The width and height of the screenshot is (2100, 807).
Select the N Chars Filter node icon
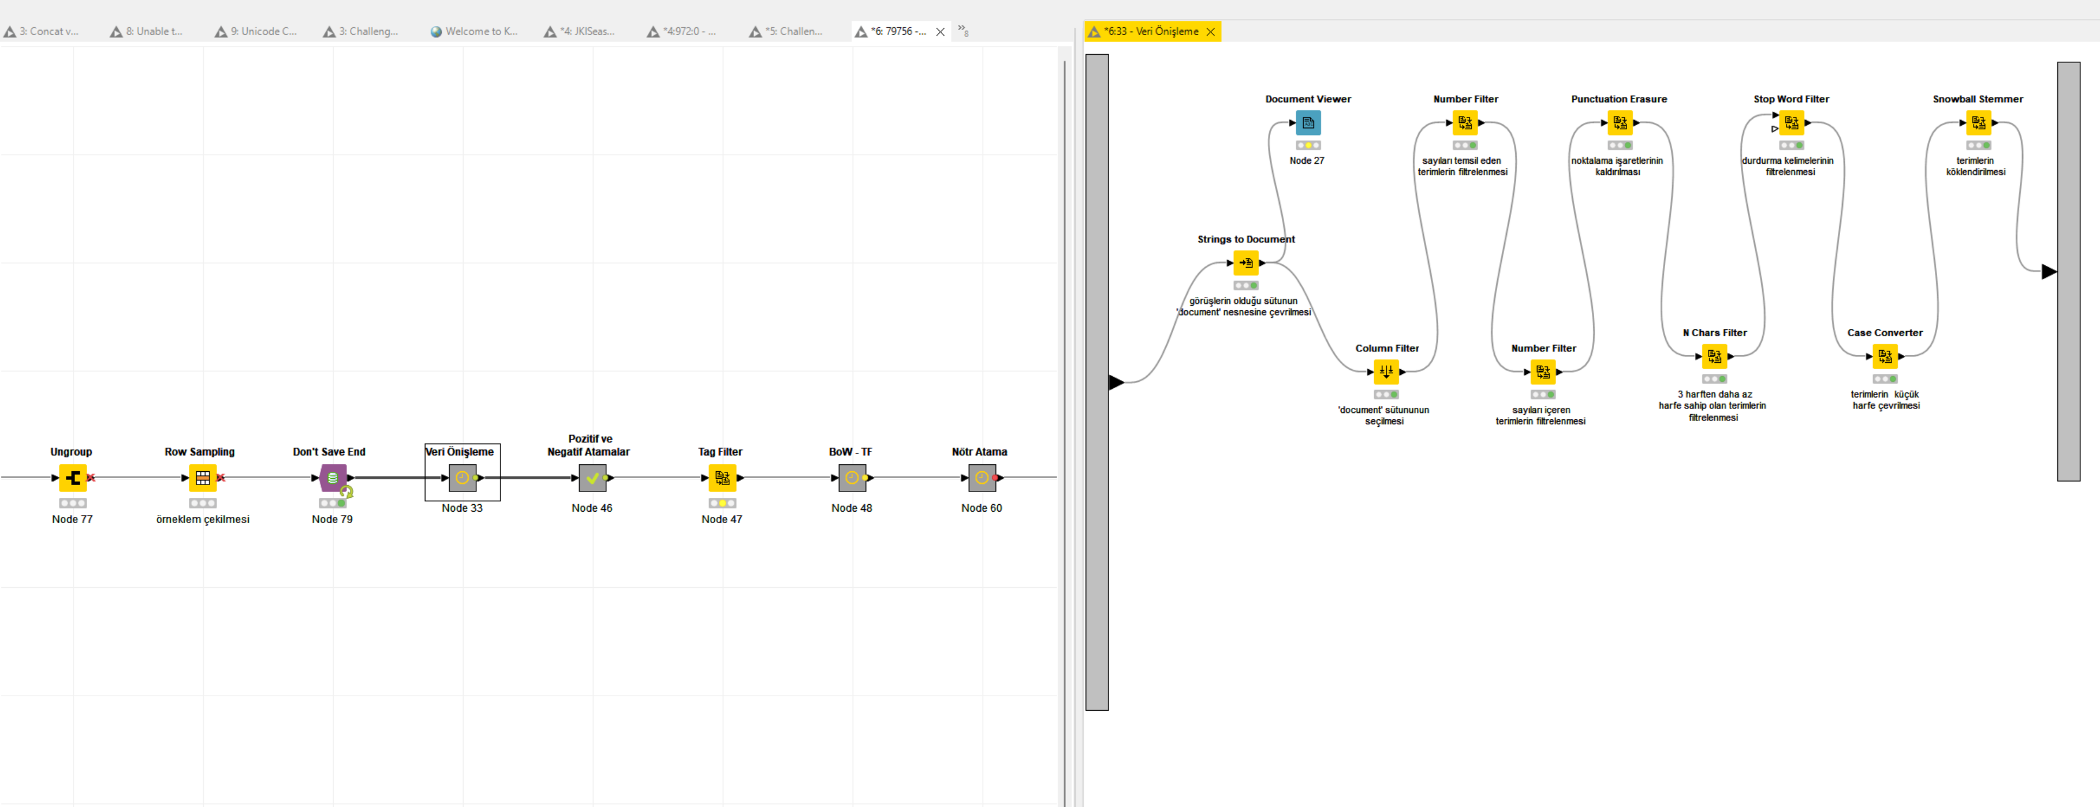coord(1714,356)
